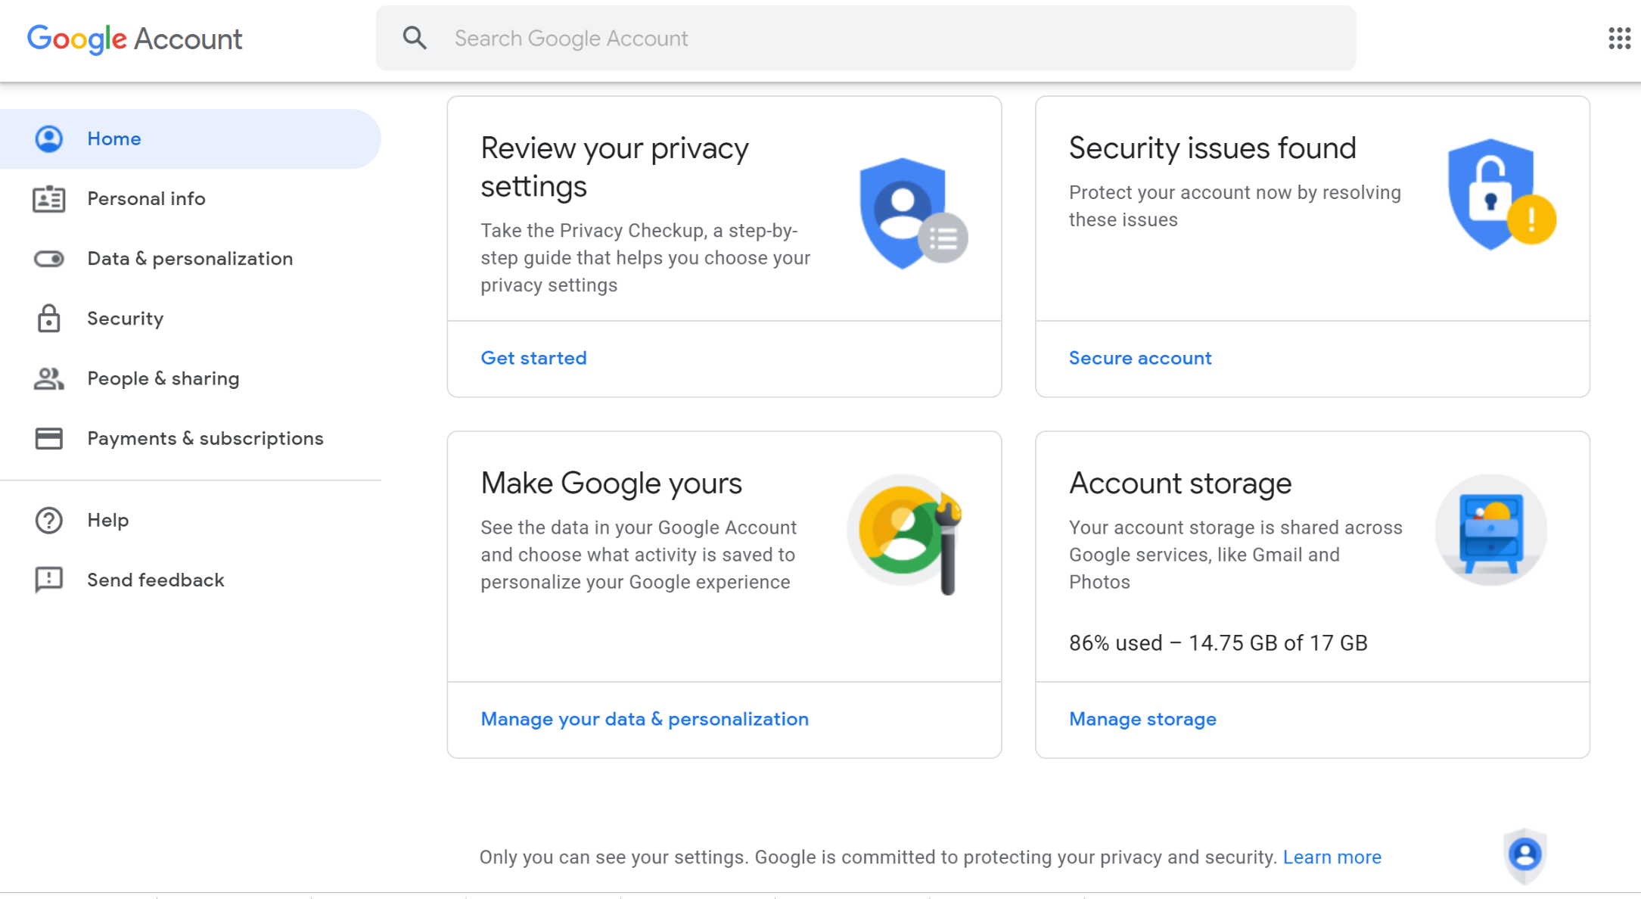Click the Manage storage link
This screenshot has width=1641, height=899.
[1142, 719]
